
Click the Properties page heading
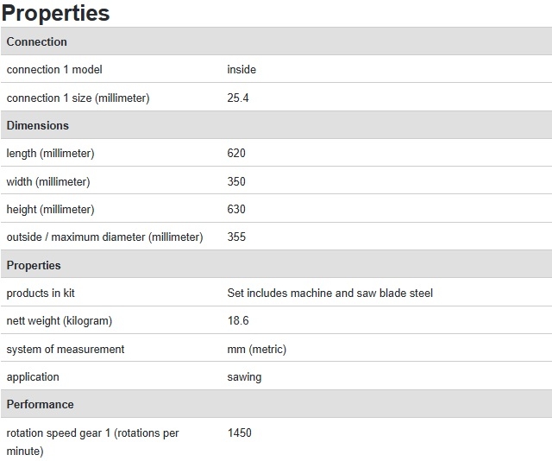pos(55,13)
